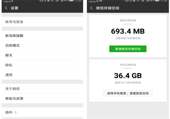
Task: Go to 聊天 settings
Action: tap(9, 55)
